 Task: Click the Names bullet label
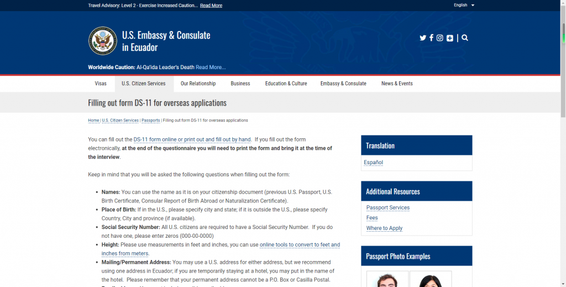[x=111, y=192]
